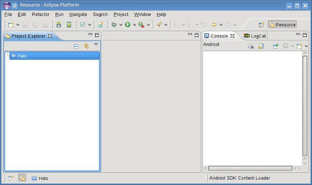Viewport: 312px width, 185px height.
Task: Click the Save All icon
Action: point(35,25)
